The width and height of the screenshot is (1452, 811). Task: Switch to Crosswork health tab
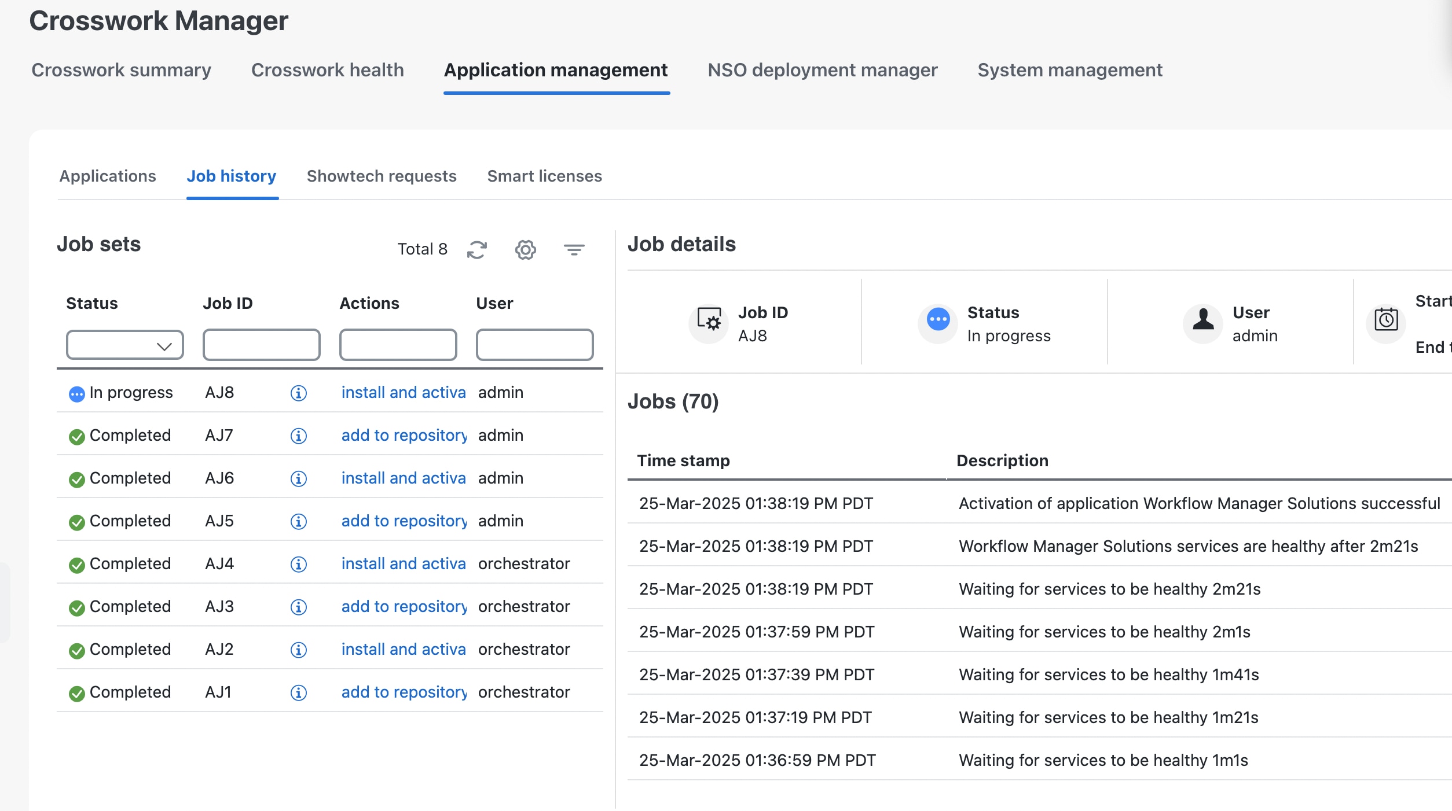pos(327,70)
